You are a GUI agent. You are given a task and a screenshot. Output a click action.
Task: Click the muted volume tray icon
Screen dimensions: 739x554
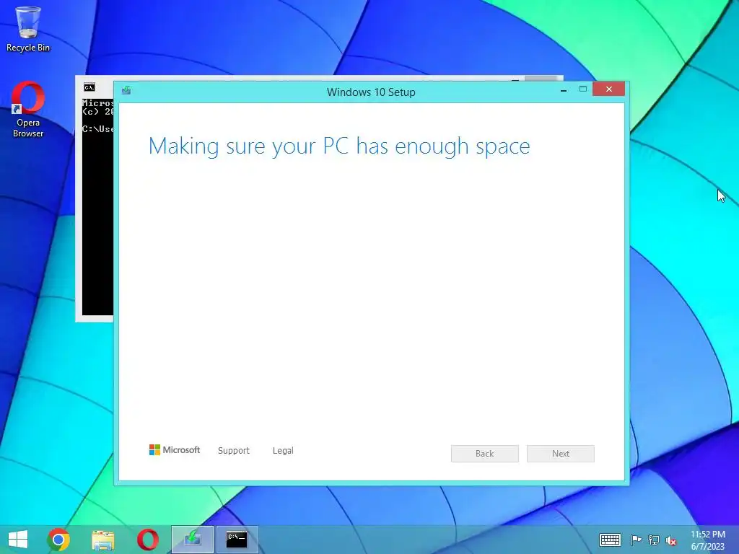click(x=671, y=540)
